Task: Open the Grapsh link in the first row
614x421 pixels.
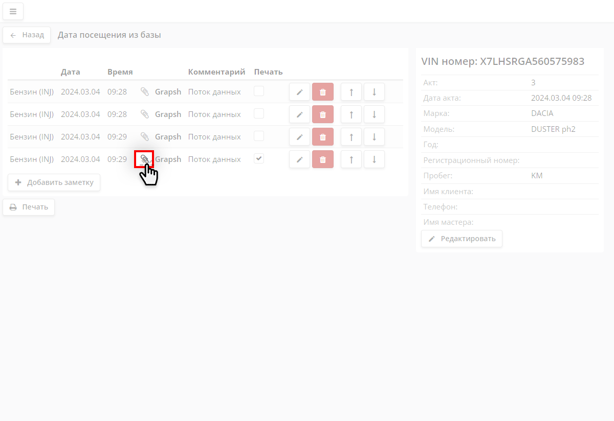Action: pos(168,91)
